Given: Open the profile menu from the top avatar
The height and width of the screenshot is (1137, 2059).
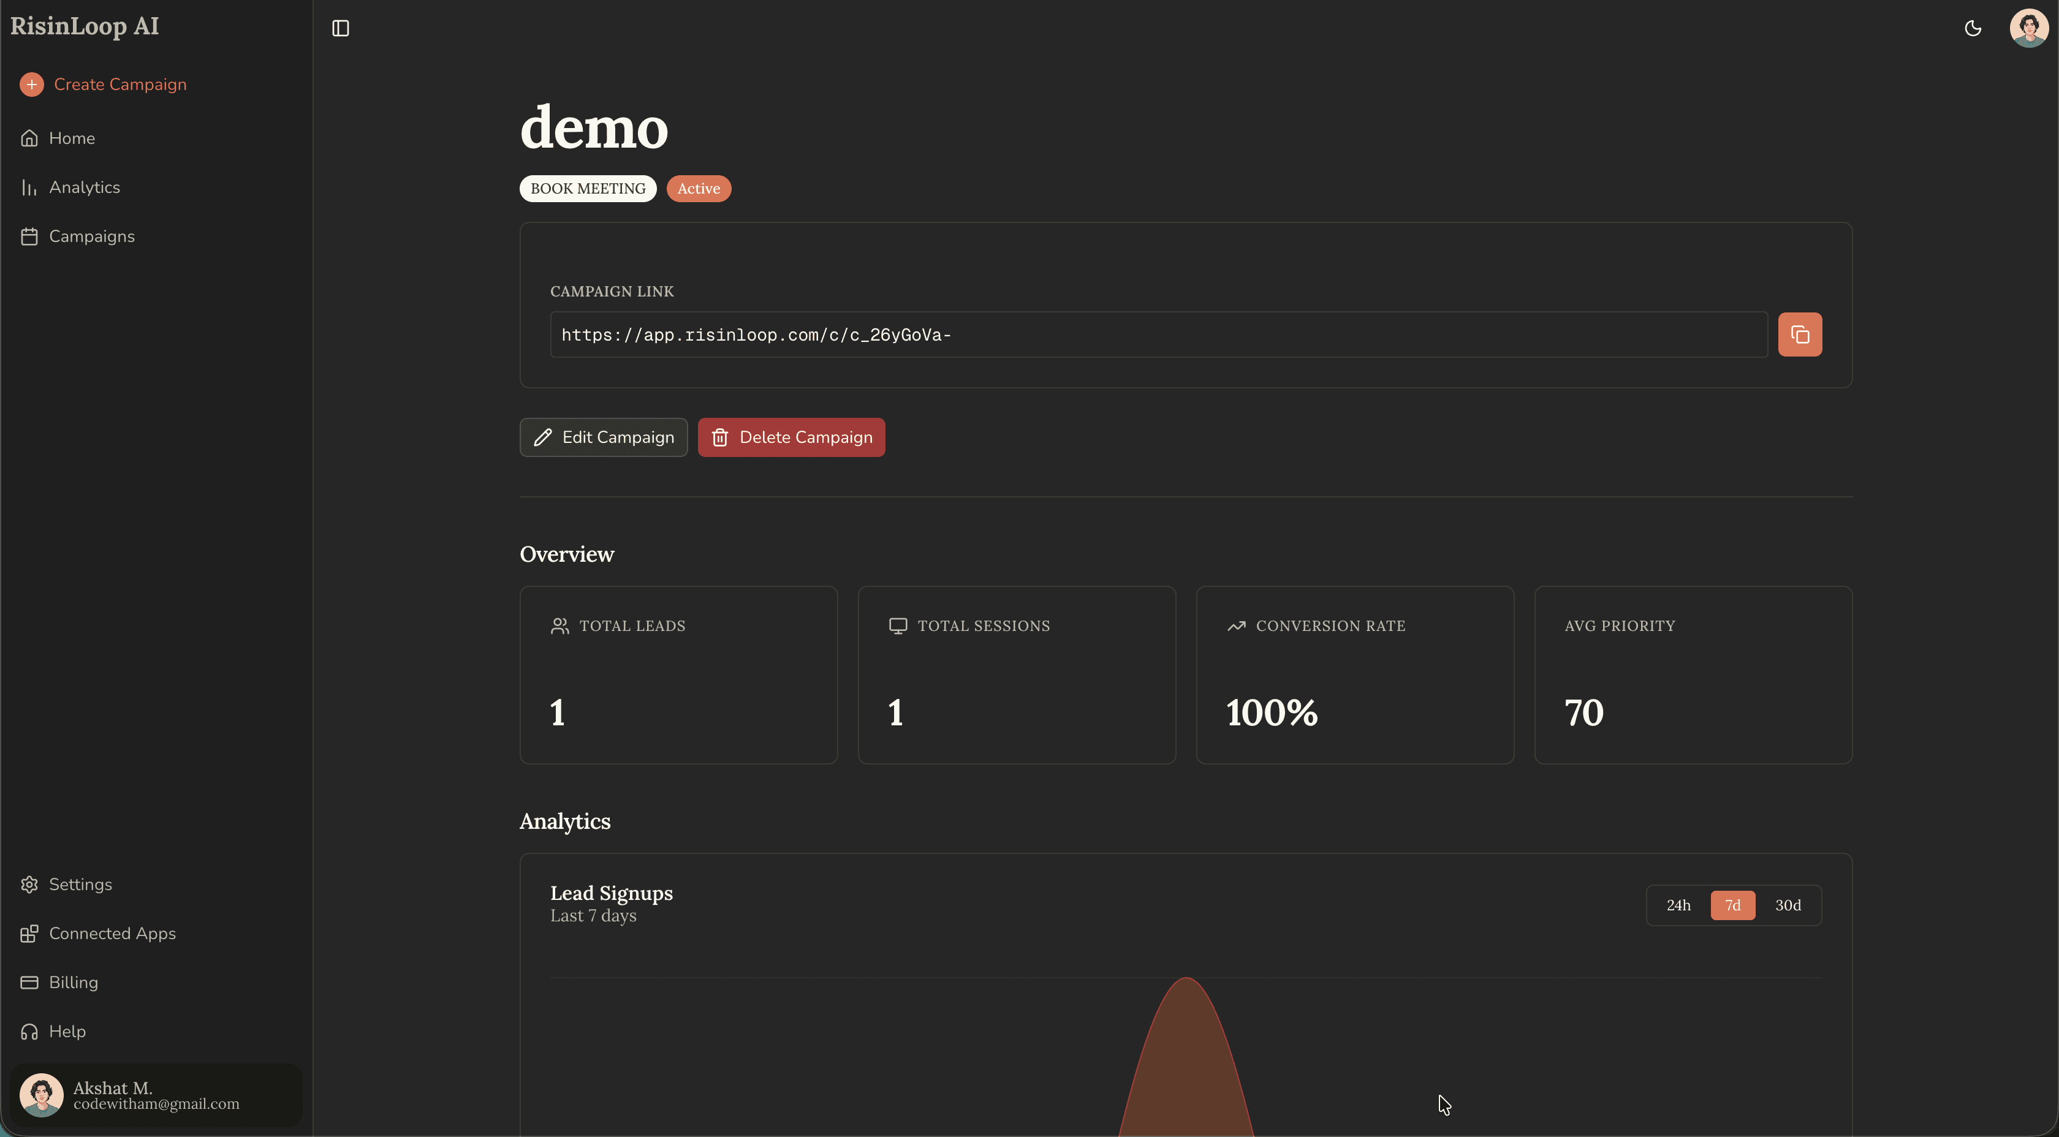Looking at the screenshot, I should click(x=2028, y=28).
